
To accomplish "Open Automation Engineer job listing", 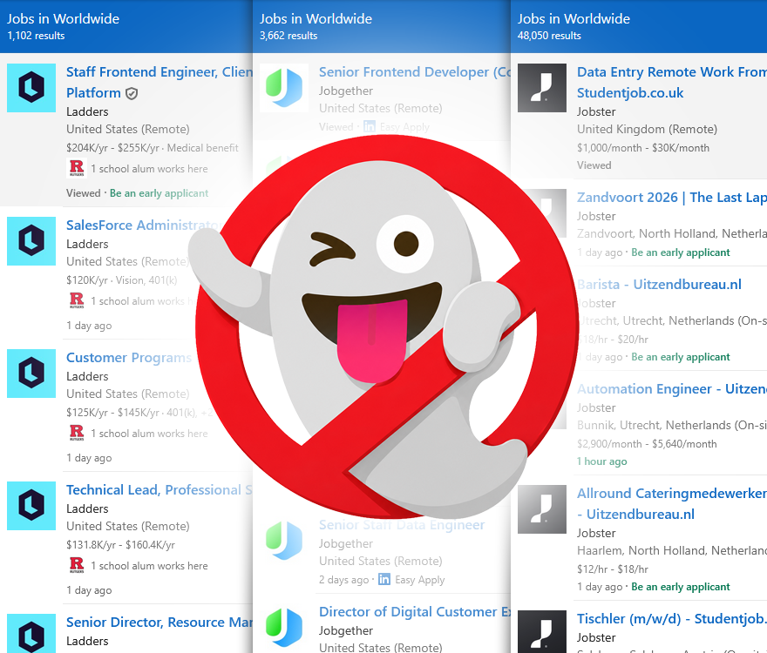I will pos(672,389).
